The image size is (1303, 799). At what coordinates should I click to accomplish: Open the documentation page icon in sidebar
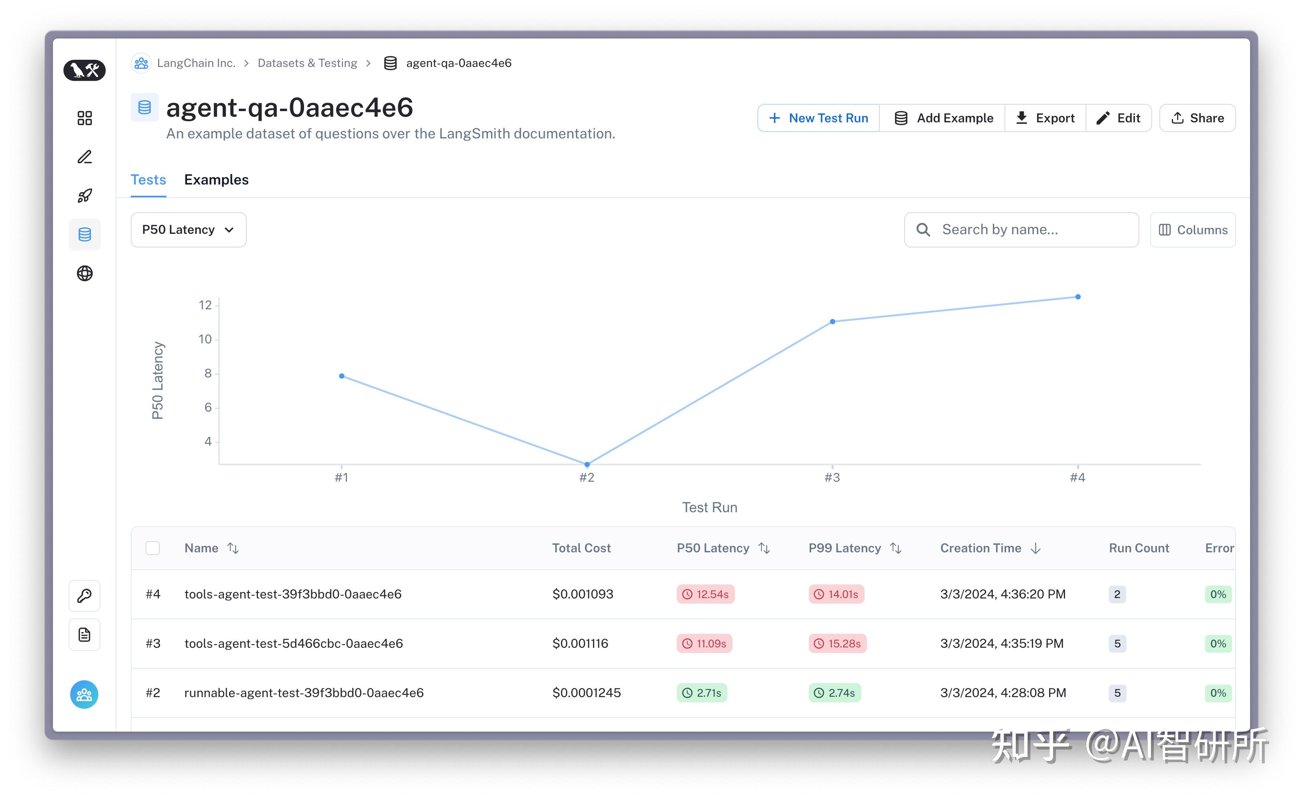pyautogui.click(x=85, y=635)
